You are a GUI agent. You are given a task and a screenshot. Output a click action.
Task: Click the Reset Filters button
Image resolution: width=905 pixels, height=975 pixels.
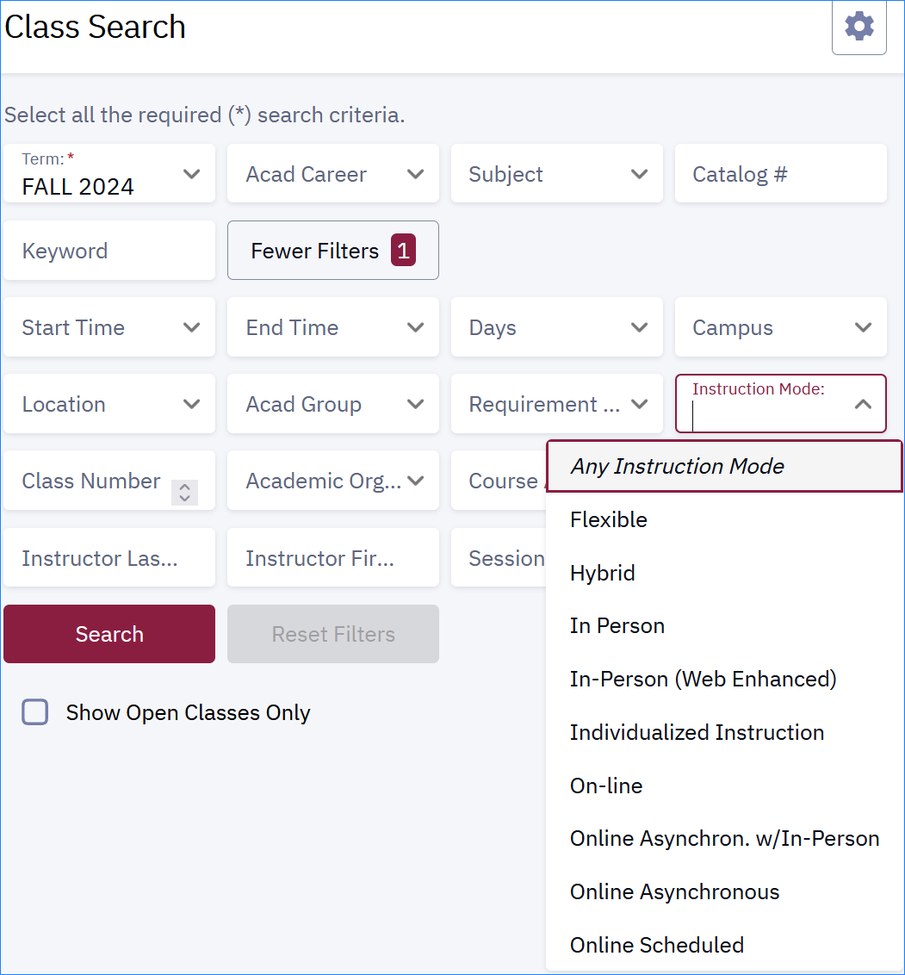pos(333,634)
